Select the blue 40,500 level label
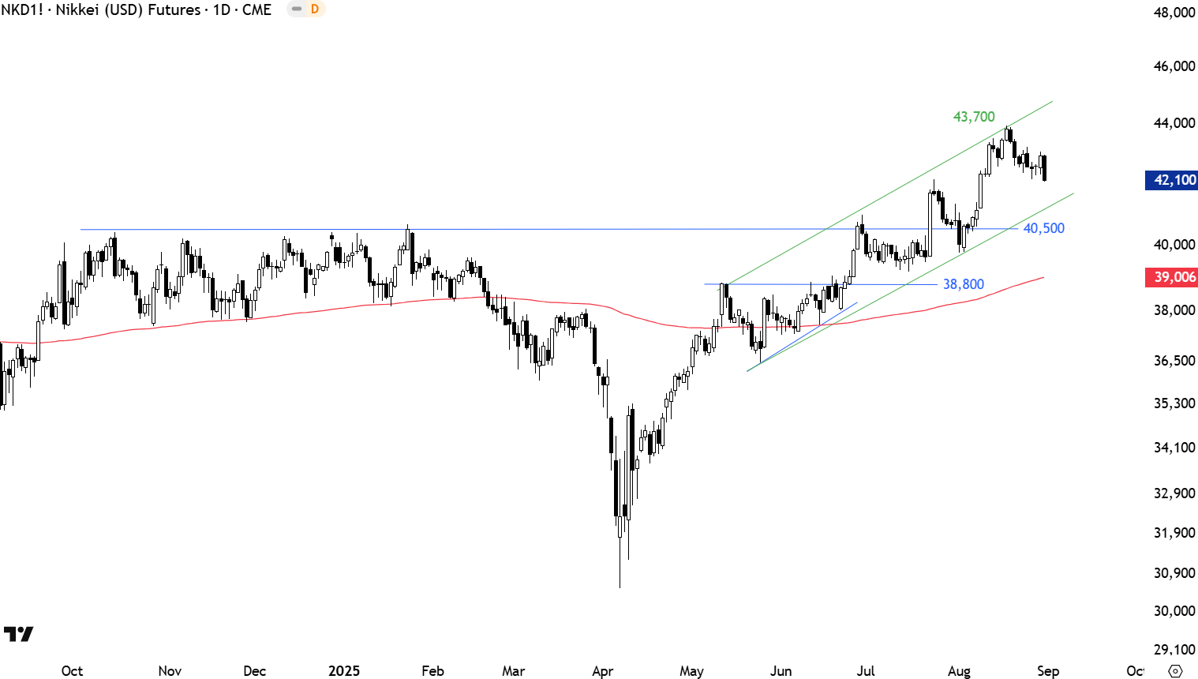This screenshot has height=679, width=1198. pos(1043,228)
